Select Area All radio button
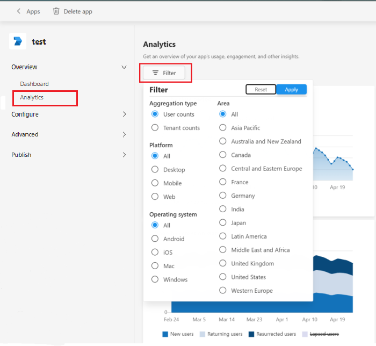This screenshot has height=346, width=376. point(223,114)
